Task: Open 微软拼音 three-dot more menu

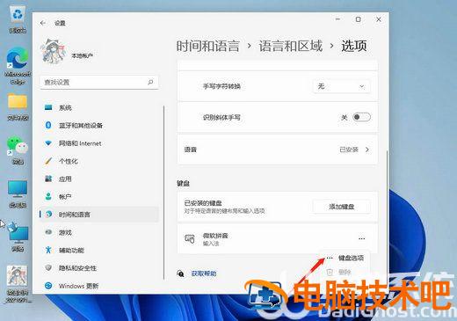Action: pos(362,238)
